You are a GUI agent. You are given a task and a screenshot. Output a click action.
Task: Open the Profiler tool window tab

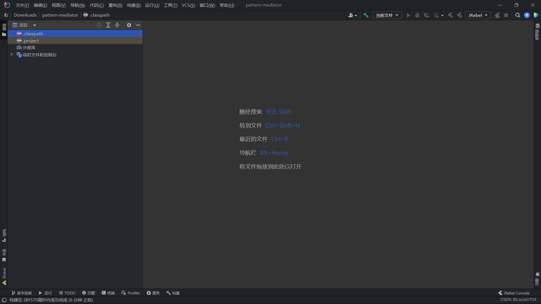pyautogui.click(x=131, y=293)
